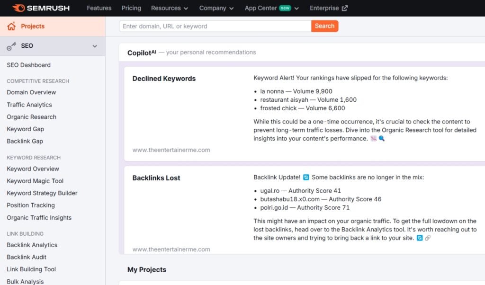
Task: Click 'polri.go.id — Authority Score 71'
Action: pyautogui.click(x=305, y=207)
